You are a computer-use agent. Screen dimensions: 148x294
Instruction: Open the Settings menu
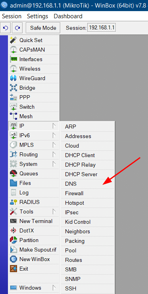[38, 16]
